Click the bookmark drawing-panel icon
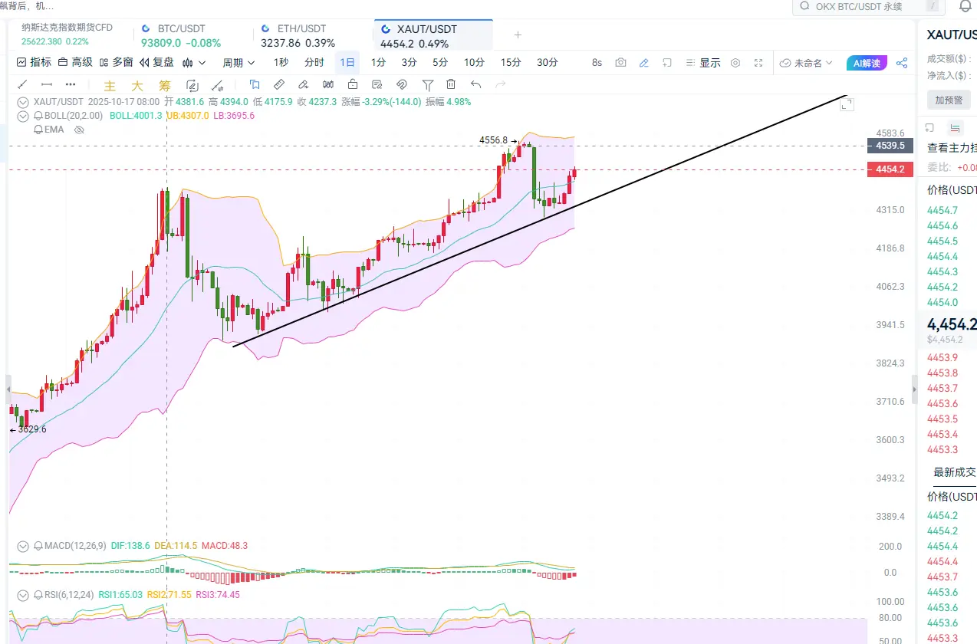 [x=255, y=85]
